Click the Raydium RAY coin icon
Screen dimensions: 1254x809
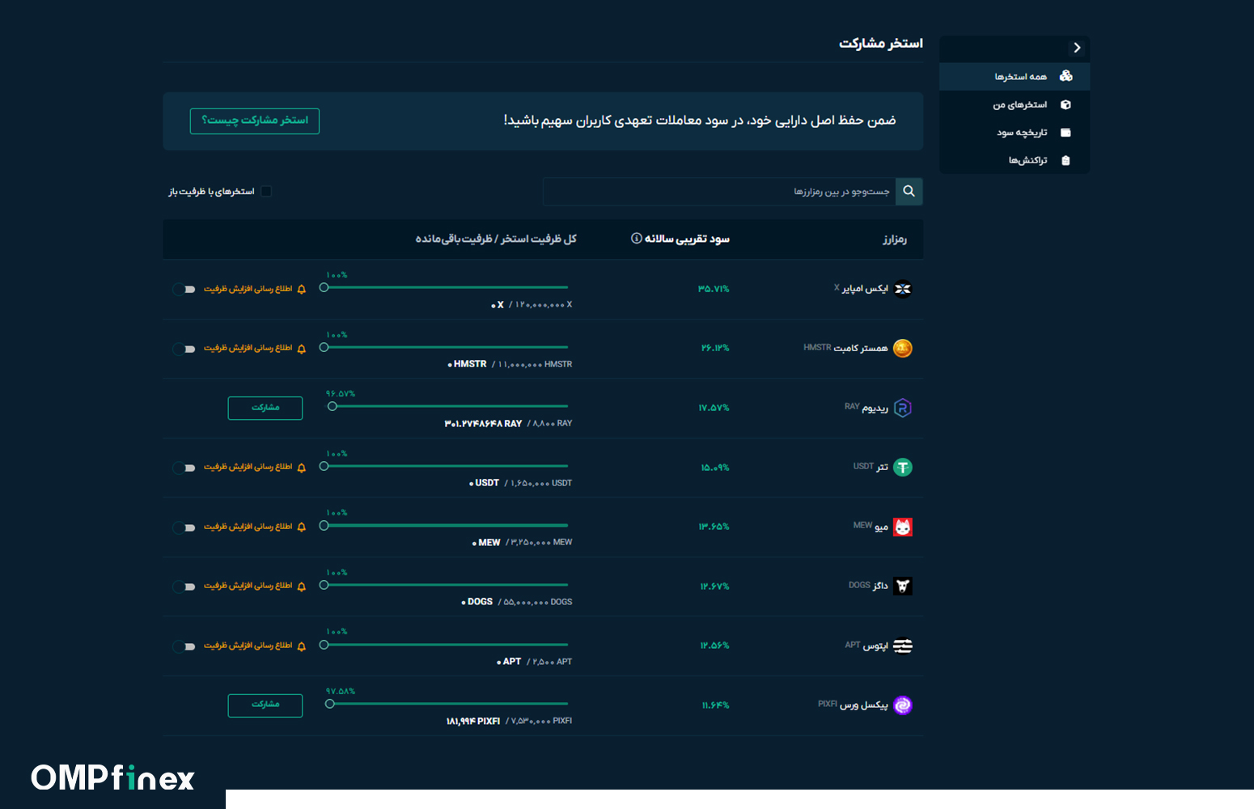[903, 408]
